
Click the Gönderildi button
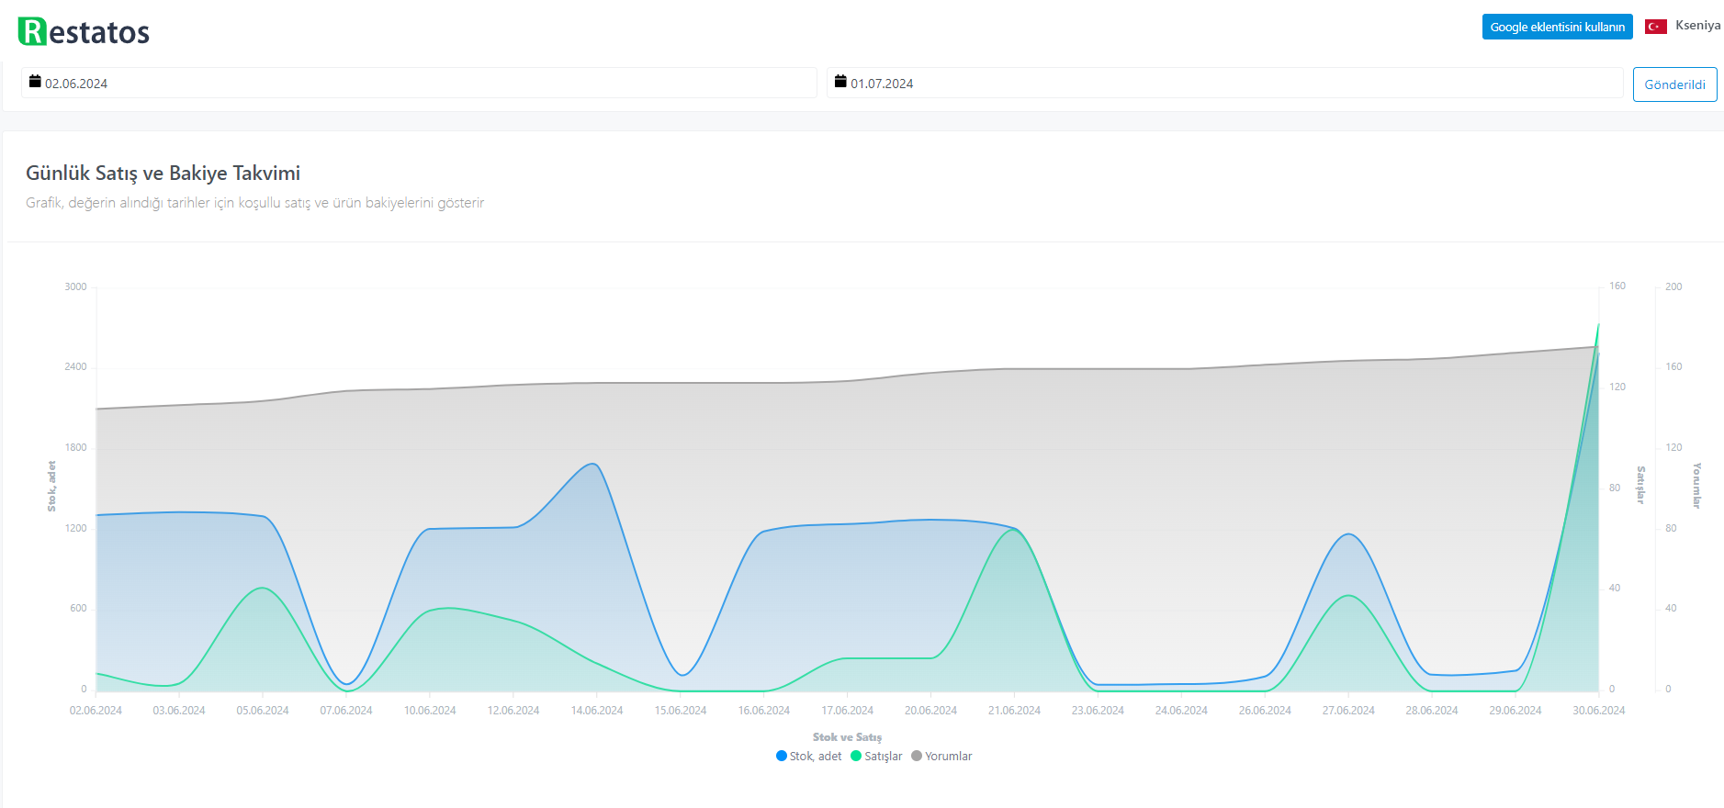(x=1674, y=84)
